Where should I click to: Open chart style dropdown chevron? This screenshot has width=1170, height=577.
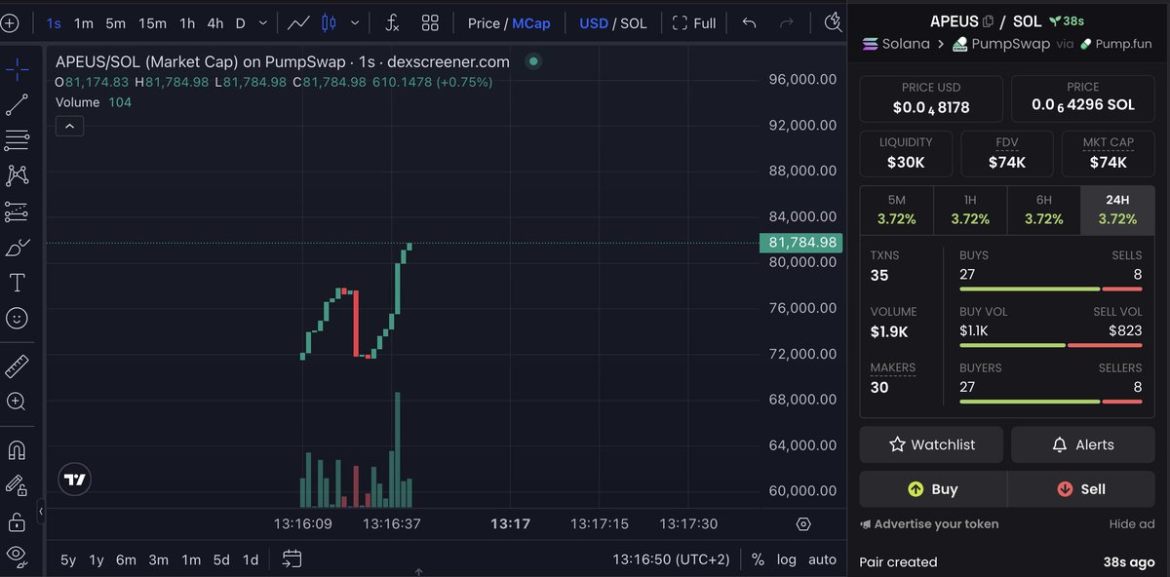(355, 22)
